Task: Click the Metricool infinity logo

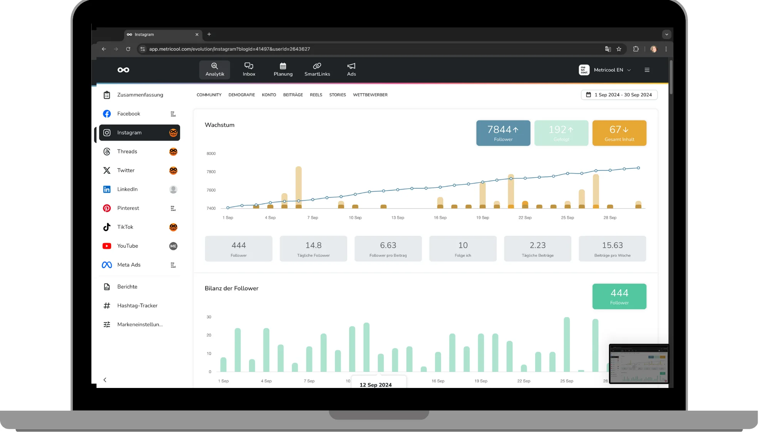Action: [x=123, y=70]
